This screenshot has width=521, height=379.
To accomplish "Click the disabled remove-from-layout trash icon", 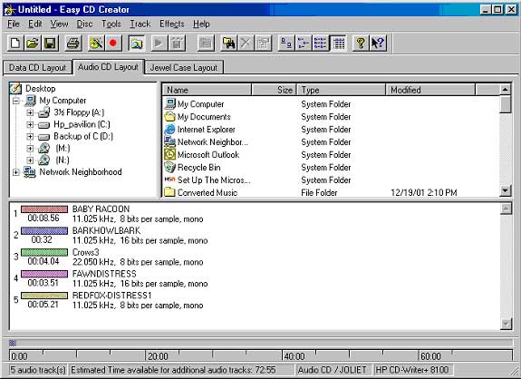I will click(x=177, y=44).
